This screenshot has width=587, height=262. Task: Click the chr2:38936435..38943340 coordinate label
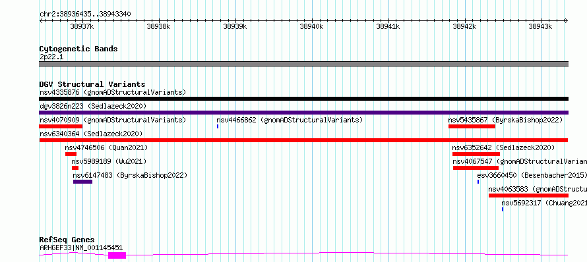pos(85,14)
